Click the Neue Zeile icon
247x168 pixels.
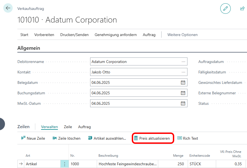pos(23,138)
